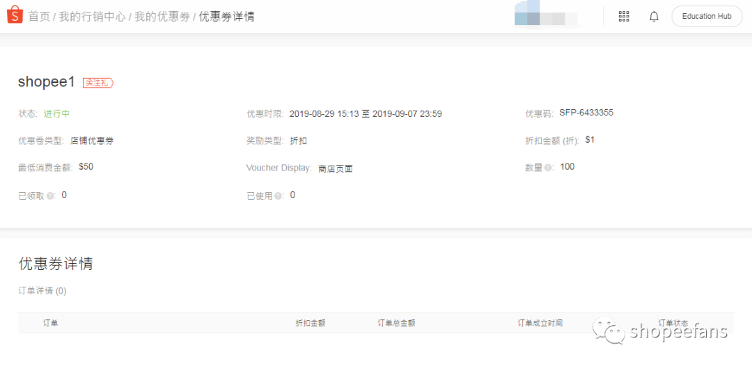
Task: Click the 优惠码 label
Action: (540, 114)
